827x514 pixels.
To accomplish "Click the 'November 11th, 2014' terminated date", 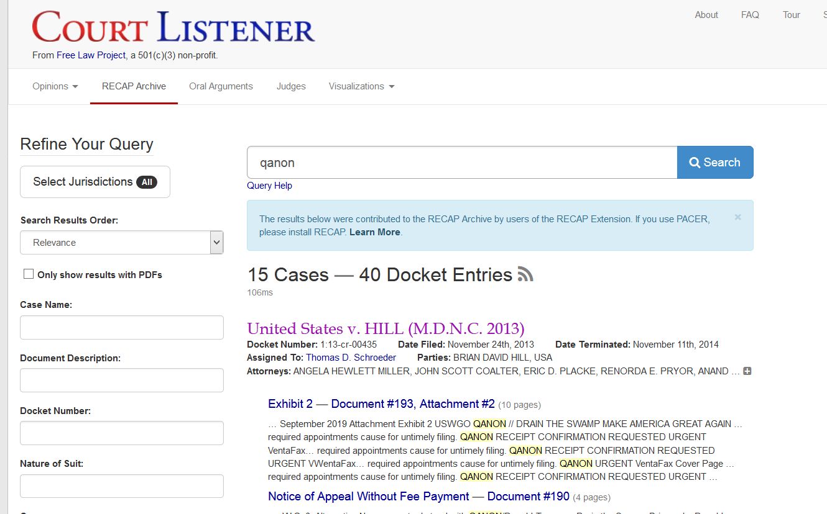I will [676, 345].
